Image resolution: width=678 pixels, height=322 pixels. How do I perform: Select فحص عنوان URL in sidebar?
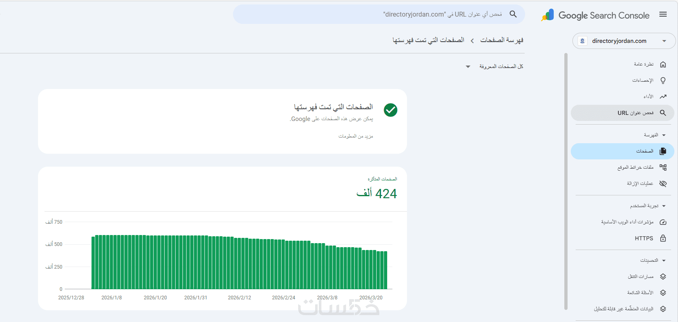pyautogui.click(x=622, y=113)
